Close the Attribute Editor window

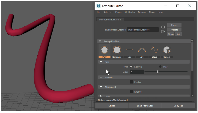click(189, 6)
